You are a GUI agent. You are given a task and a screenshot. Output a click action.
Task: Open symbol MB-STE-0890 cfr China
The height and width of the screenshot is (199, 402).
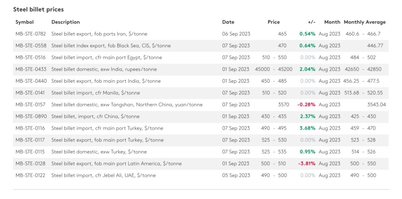pyautogui.click(x=31, y=116)
